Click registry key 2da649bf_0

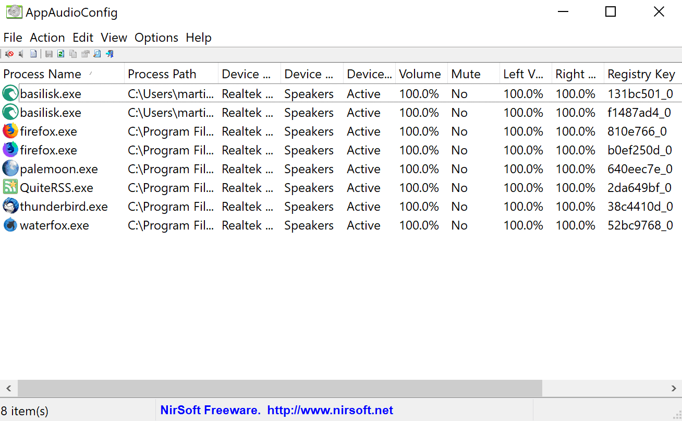[x=639, y=188]
